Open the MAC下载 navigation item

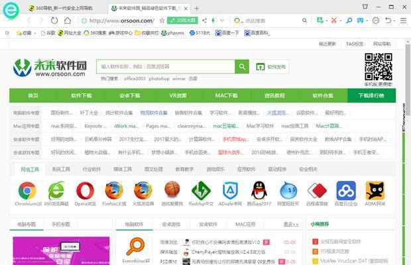[227, 95]
